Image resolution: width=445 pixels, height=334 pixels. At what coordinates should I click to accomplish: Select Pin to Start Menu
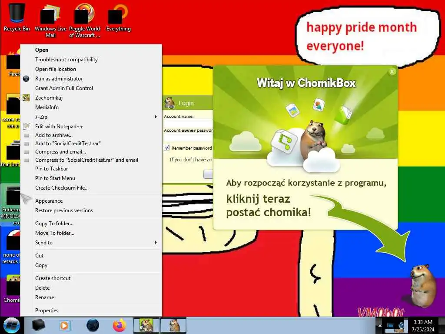[x=91, y=178]
